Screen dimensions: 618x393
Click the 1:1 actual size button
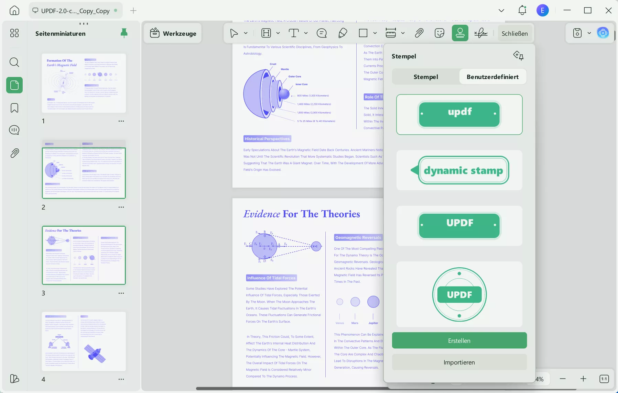pyautogui.click(x=604, y=379)
